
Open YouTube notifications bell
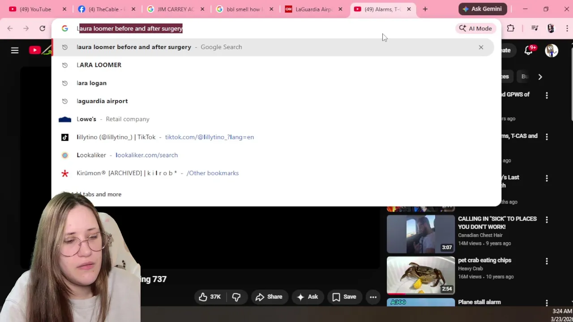tap(529, 50)
